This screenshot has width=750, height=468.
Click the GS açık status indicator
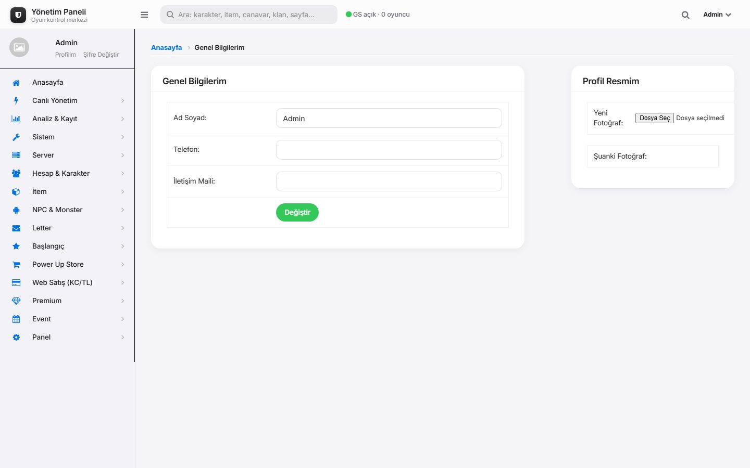tap(378, 15)
